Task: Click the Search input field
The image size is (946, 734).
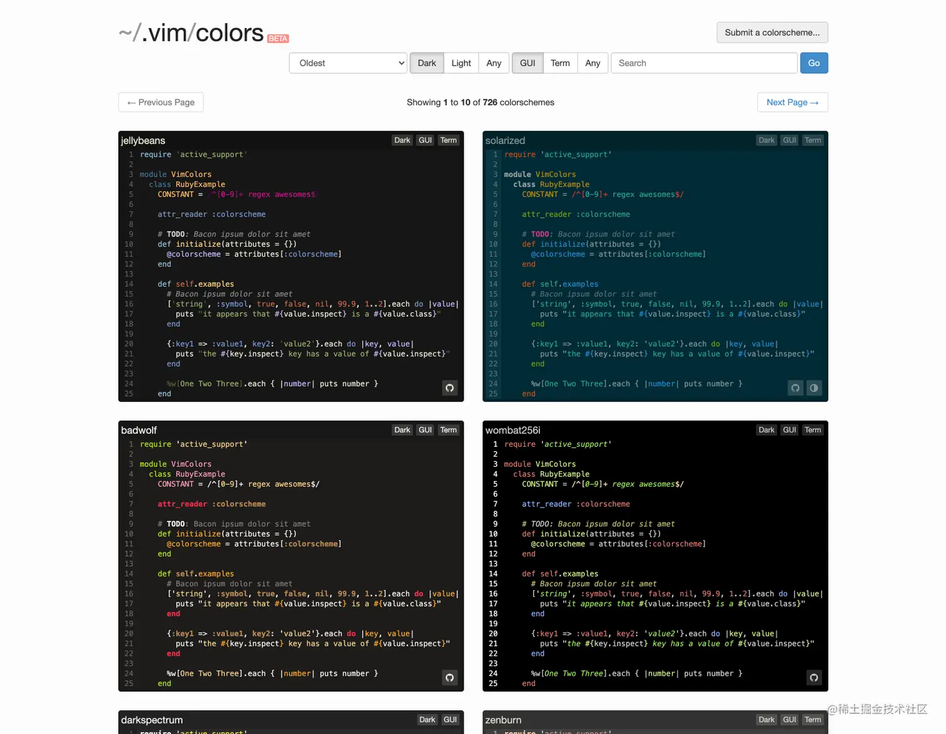Action: click(704, 63)
